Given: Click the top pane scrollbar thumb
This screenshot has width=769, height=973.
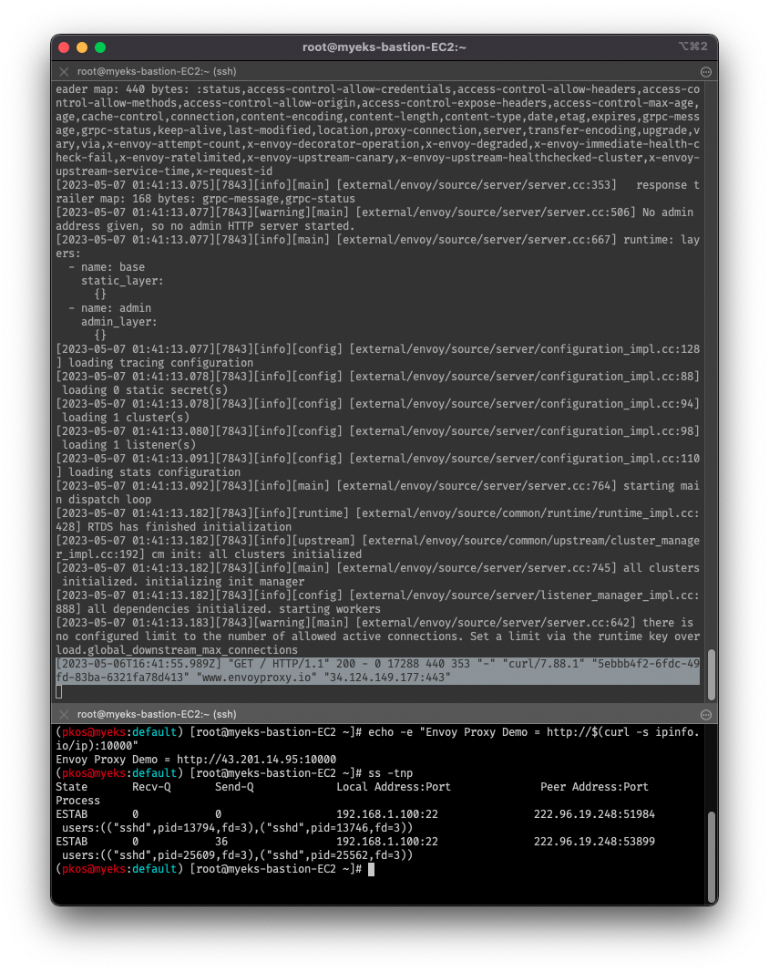Looking at the screenshot, I should [712, 674].
